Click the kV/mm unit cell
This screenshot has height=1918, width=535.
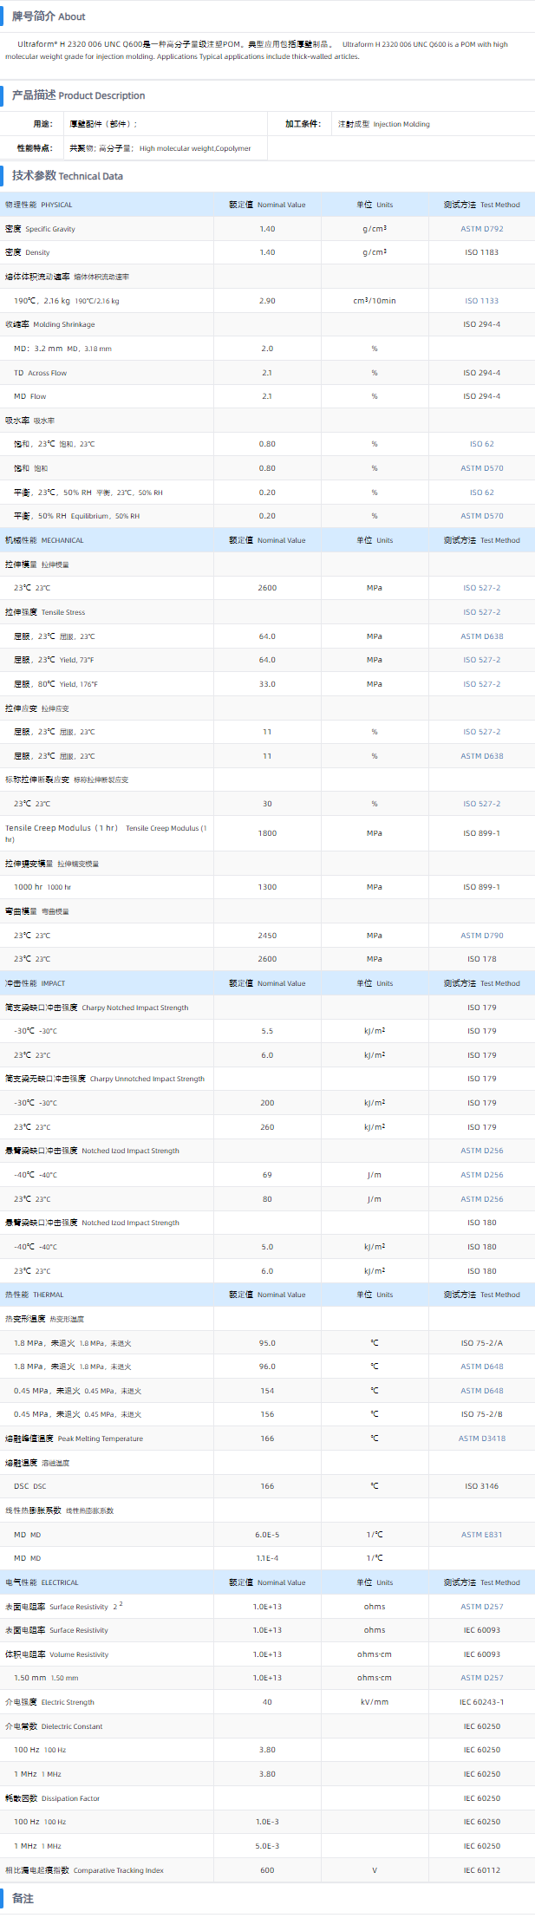[375, 1702]
